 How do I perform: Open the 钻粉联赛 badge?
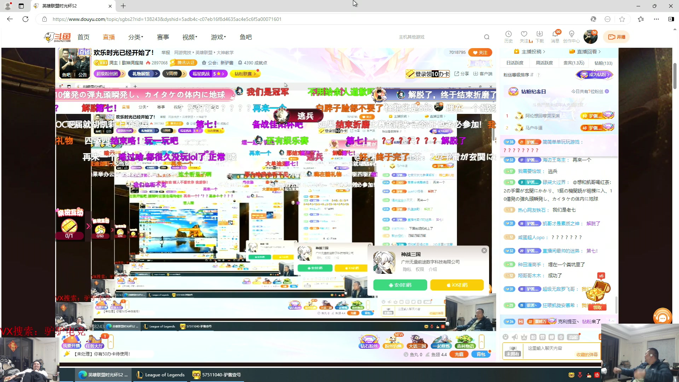point(245,74)
